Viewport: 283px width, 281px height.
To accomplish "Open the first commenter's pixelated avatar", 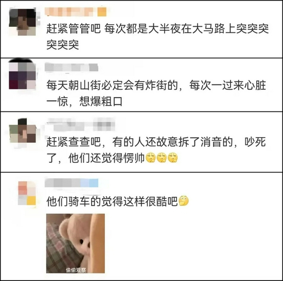I will click(22, 22).
